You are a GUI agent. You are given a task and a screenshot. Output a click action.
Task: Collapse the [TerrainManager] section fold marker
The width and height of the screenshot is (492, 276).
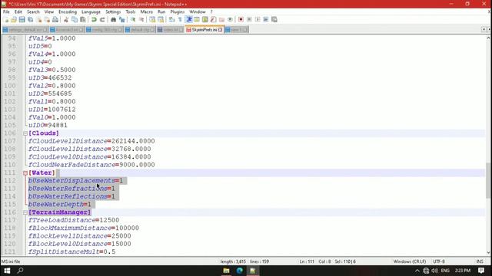[x=25, y=212]
